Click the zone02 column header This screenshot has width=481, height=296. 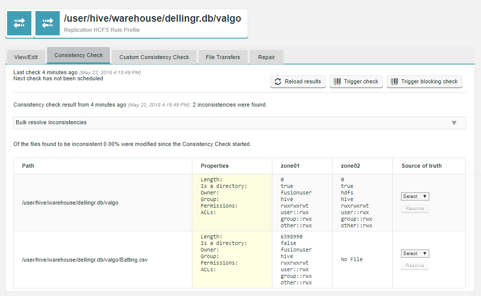coord(350,166)
